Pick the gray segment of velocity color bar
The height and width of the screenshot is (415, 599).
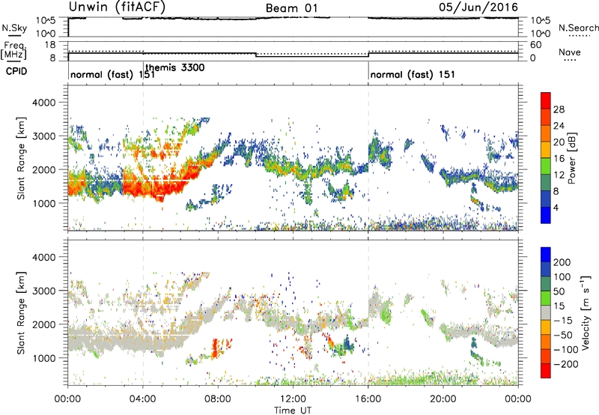pyautogui.click(x=546, y=312)
